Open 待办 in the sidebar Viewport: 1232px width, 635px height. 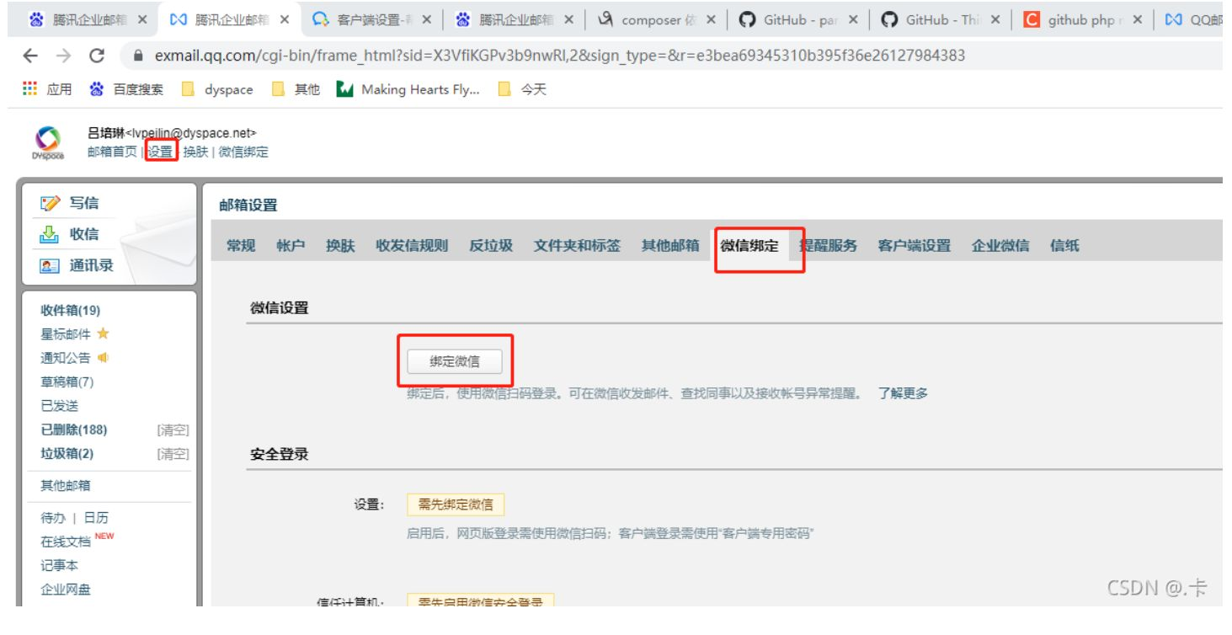pyautogui.click(x=53, y=518)
